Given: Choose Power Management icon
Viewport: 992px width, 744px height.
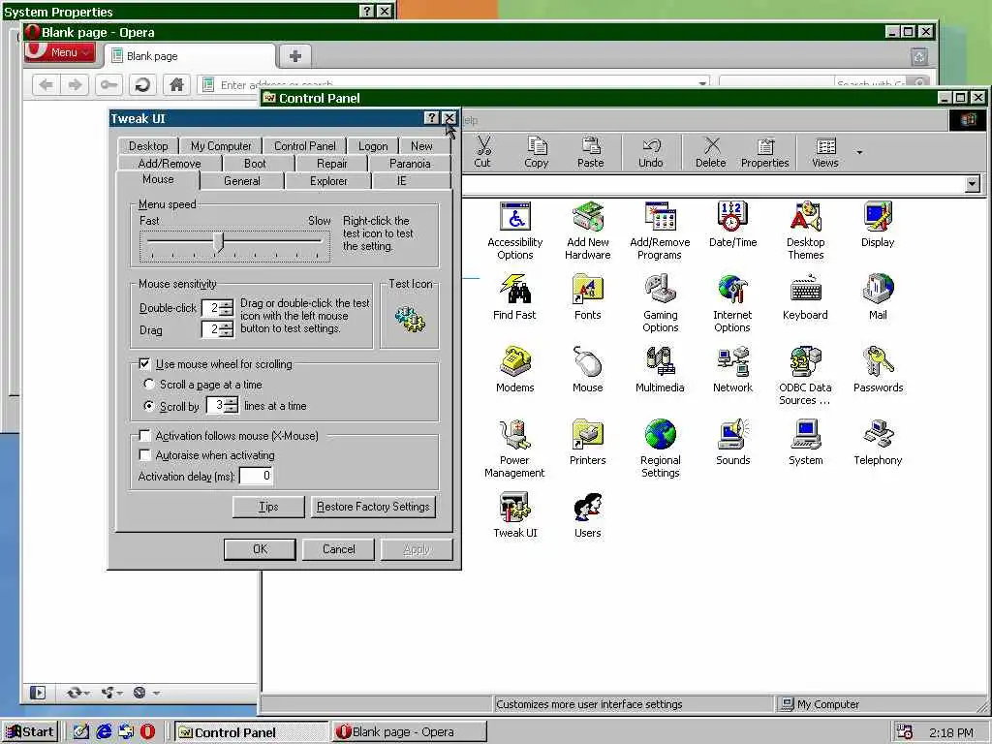Looking at the screenshot, I should click(515, 449).
